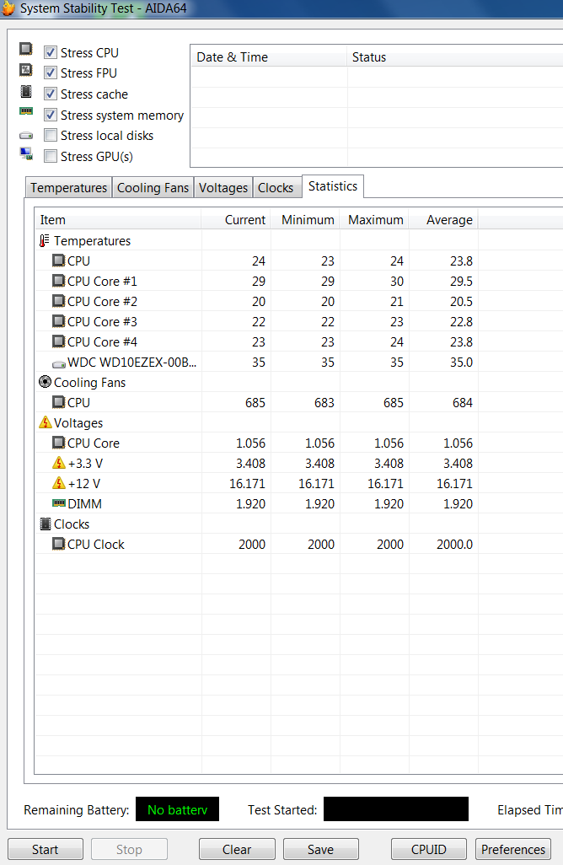Select the CPU Clock row label

[x=96, y=544]
